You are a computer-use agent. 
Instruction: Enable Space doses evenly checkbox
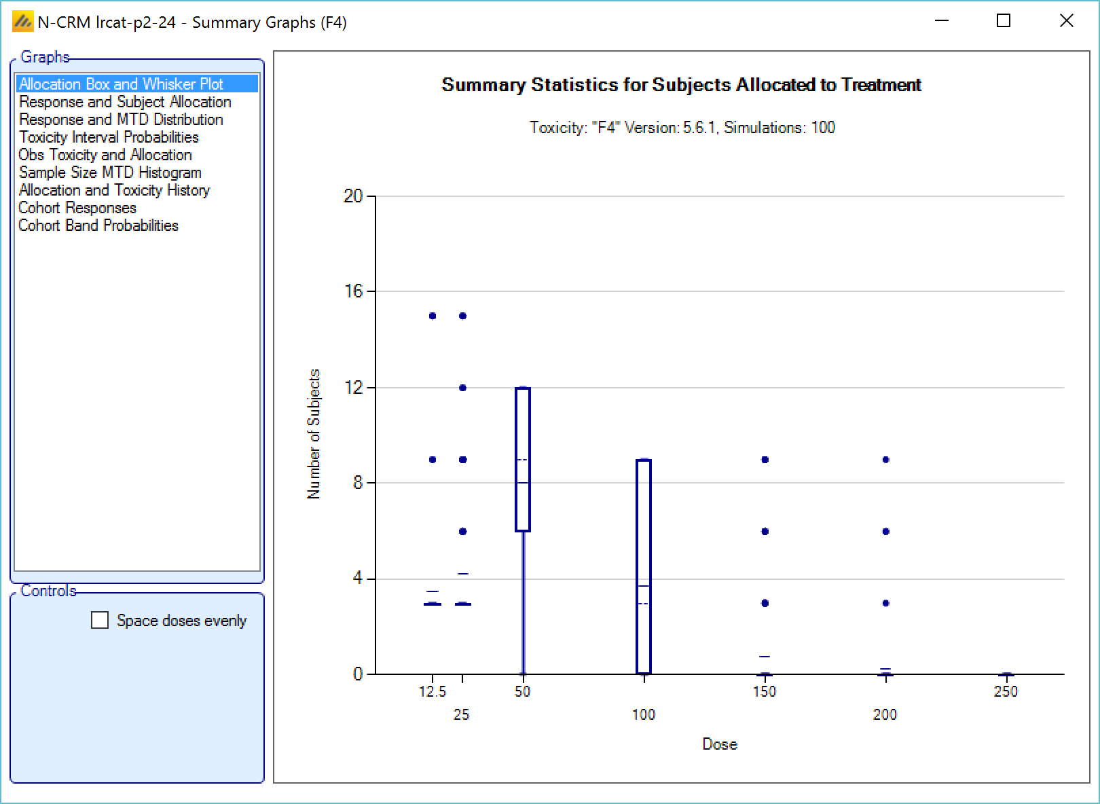pyautogui.click(x=100, y=620)
